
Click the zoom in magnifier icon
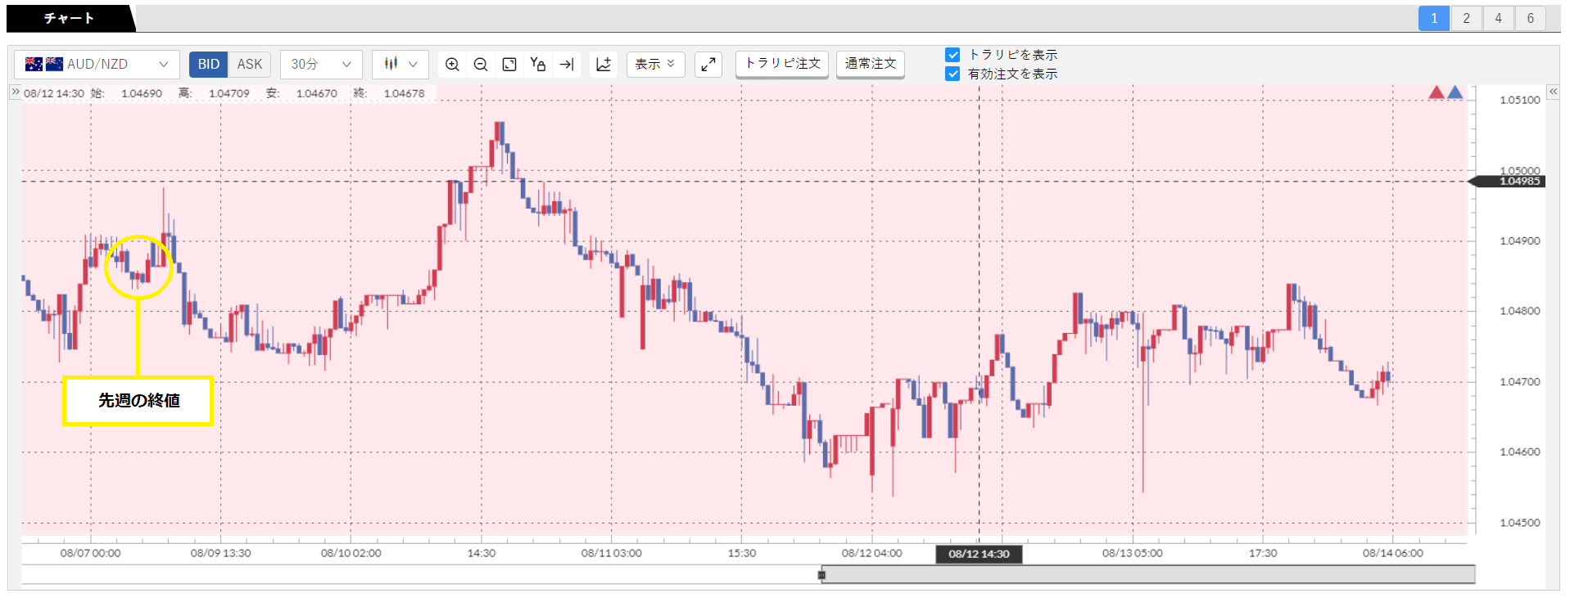[x=452, y=64]
